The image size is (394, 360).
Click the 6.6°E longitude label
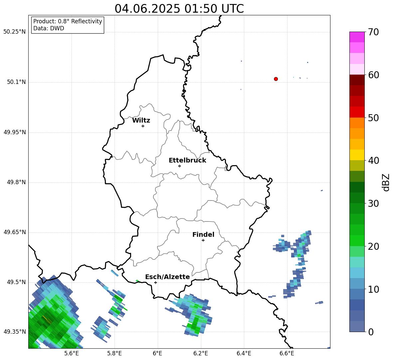[x=287, y=353]
